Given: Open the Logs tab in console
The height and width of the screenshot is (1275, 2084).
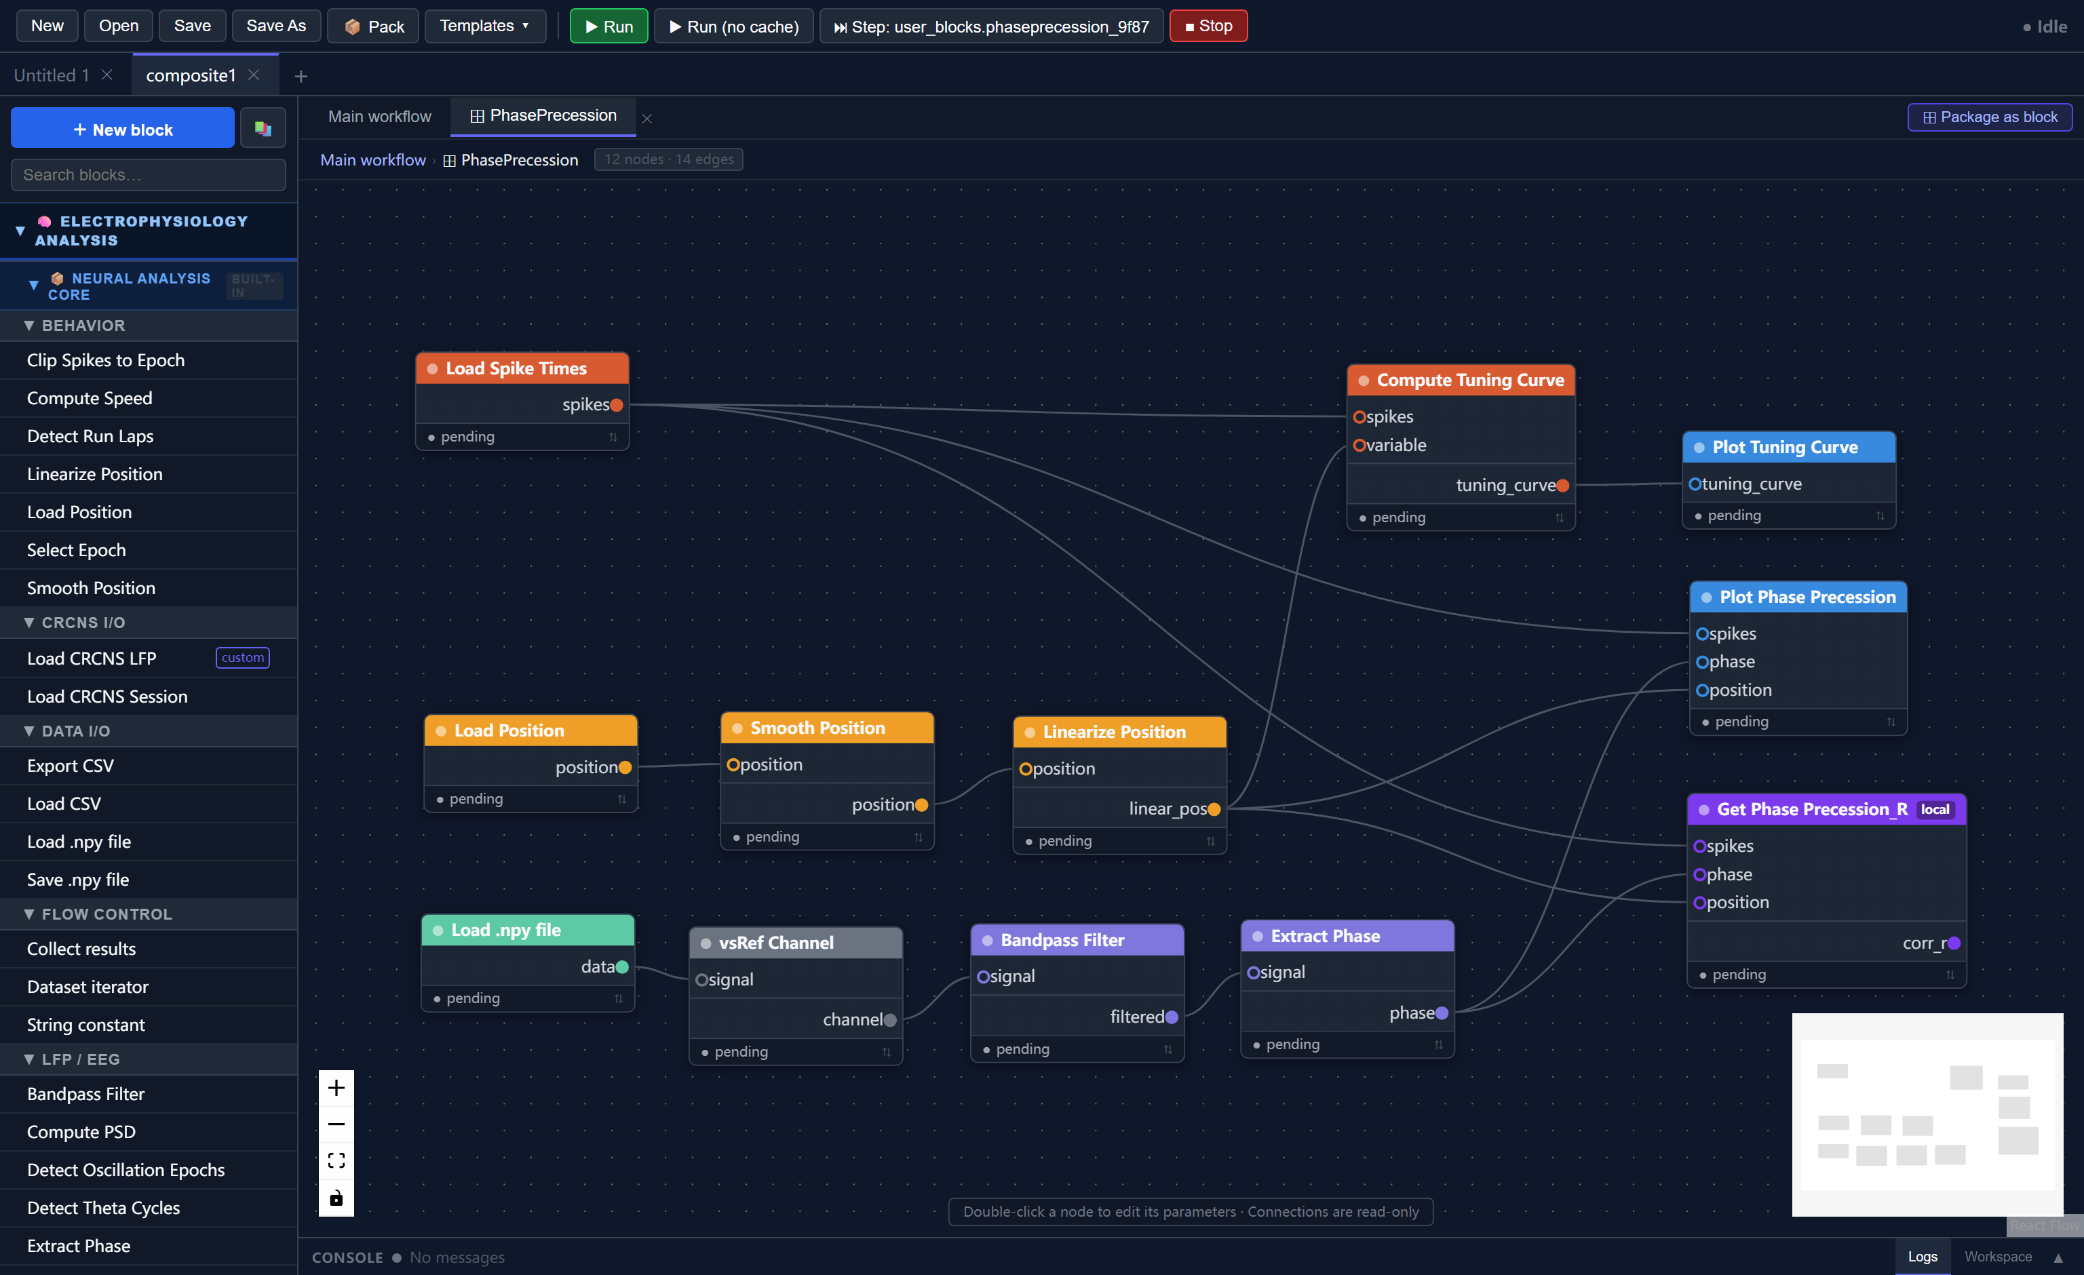Looking at the screenshot, I should pos(1922,1257).
